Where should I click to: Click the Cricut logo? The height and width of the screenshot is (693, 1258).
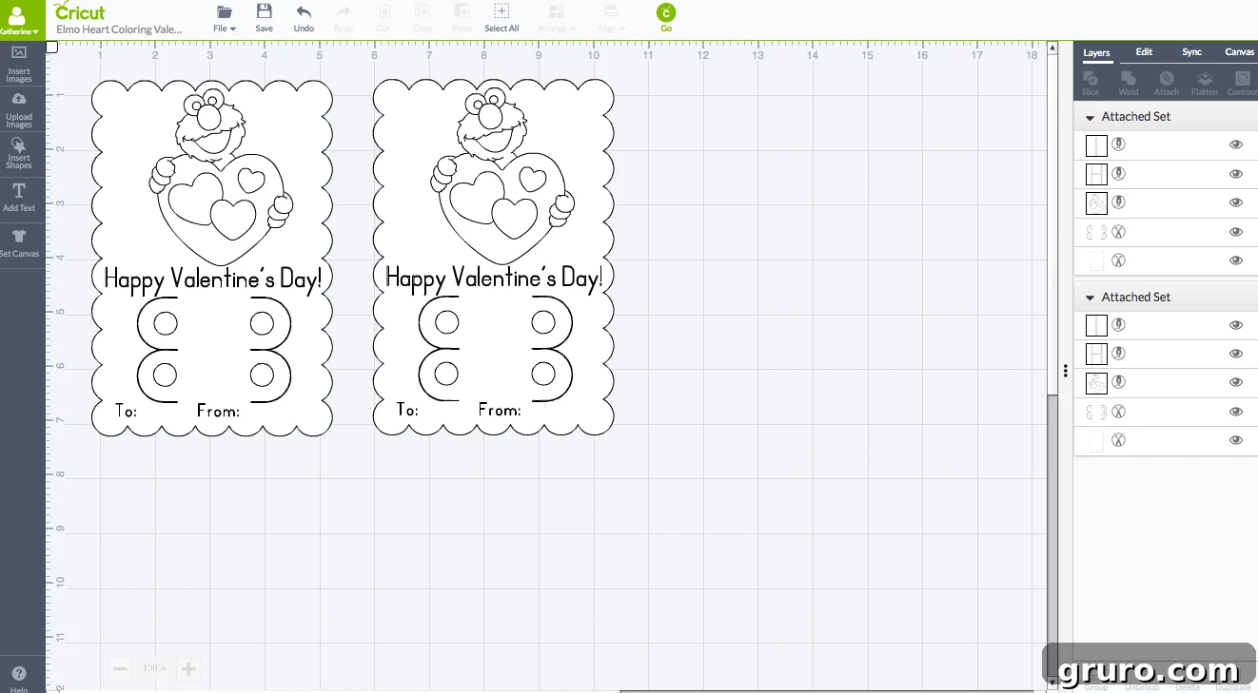(80, 11)
